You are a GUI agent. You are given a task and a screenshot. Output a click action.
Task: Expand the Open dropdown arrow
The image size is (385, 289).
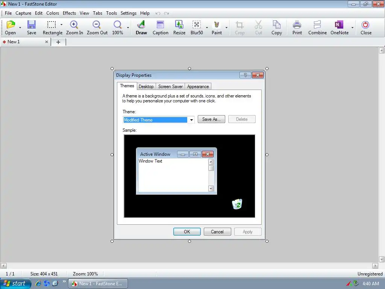click(x=20, y=27)
